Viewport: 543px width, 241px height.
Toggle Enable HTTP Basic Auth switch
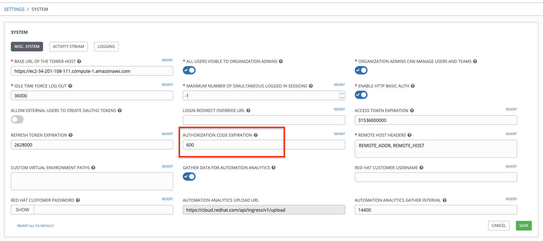tap(361, 95)
